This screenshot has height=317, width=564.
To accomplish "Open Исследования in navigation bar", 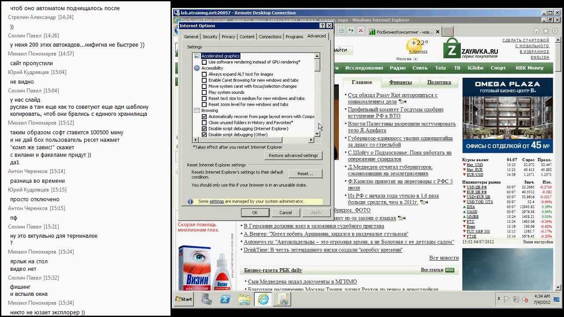I will (364, 68).
